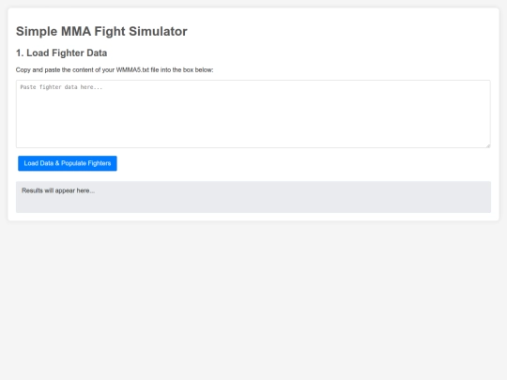Click the 'Results will appear here...' text
507x380 pixels.
point(58,190)
